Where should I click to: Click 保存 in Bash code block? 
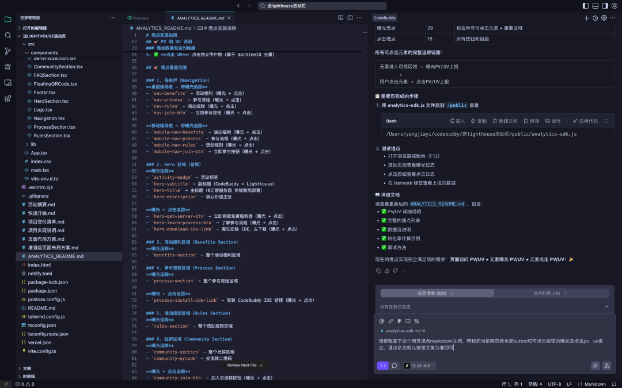531,121
